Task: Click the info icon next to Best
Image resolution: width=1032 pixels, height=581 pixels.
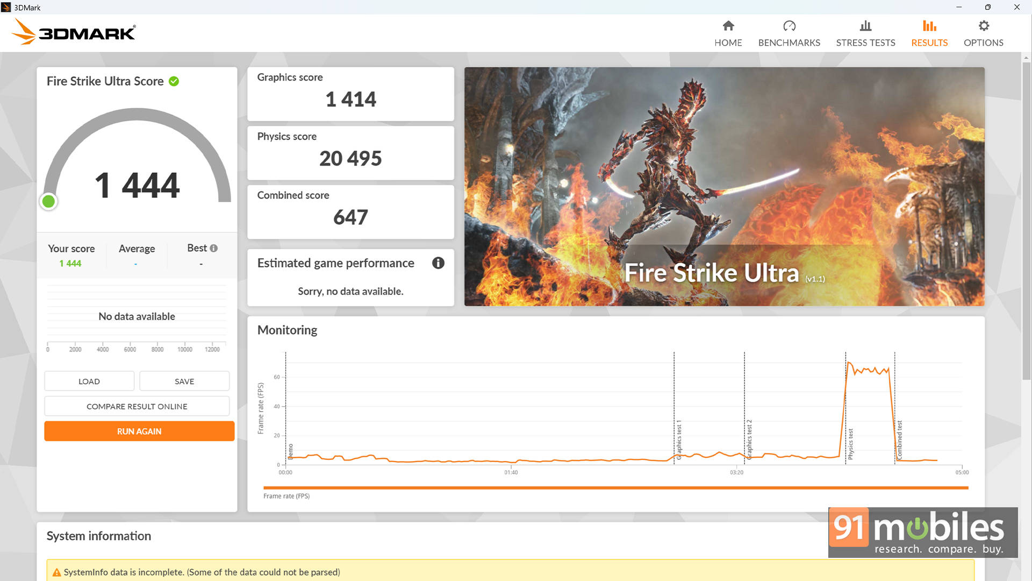Action: click(214, 248)
